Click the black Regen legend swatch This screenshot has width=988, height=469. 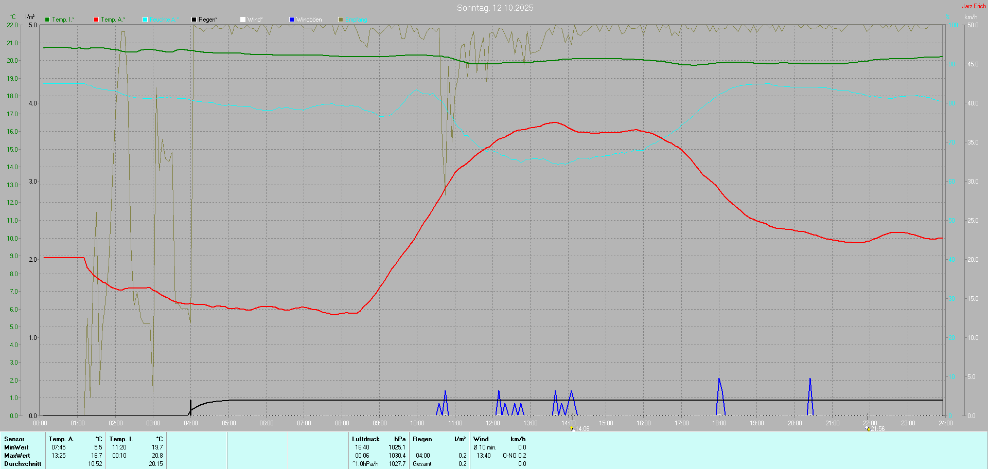194,20
